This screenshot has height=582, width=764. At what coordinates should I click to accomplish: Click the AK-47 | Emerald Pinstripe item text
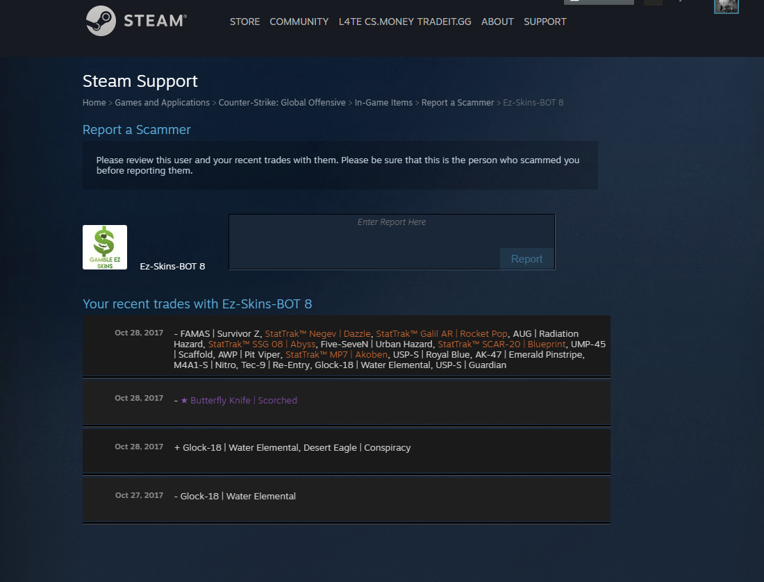[x=529, y=355]
